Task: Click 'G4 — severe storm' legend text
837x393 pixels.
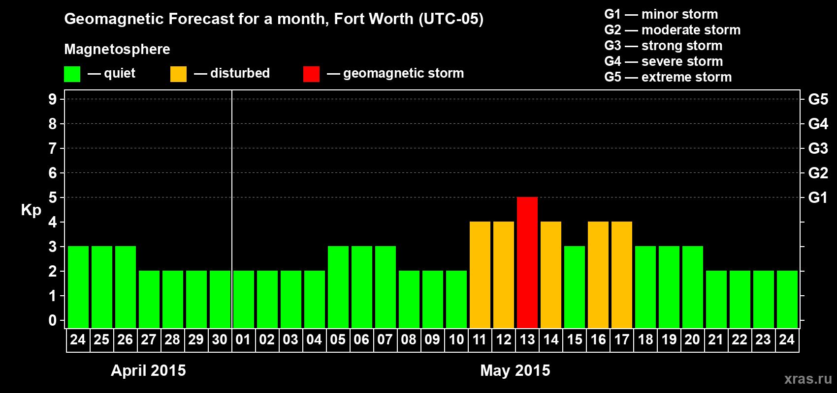Action: 664,61
